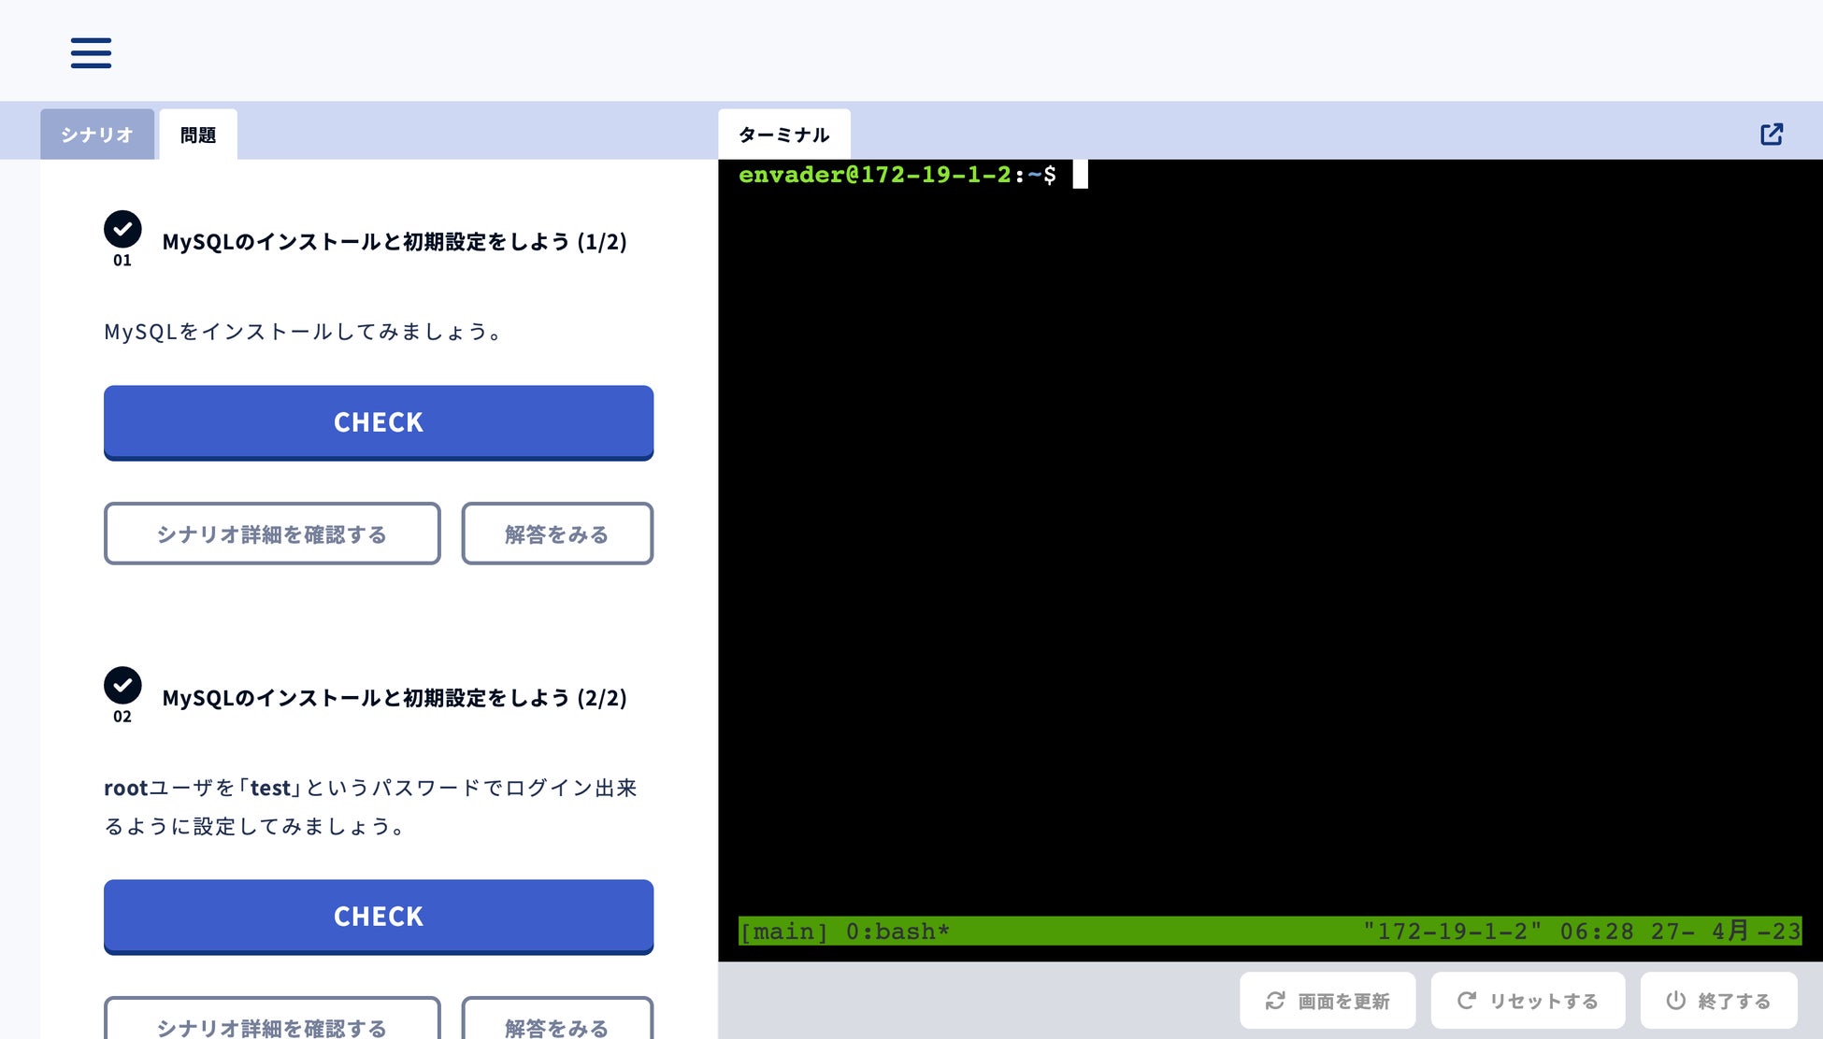Click the checkmark badge for question 02

pyautogui.click(x=122, y=685)
